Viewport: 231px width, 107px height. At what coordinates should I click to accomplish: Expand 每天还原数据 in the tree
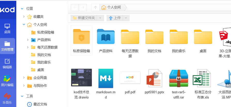[28, 47]
